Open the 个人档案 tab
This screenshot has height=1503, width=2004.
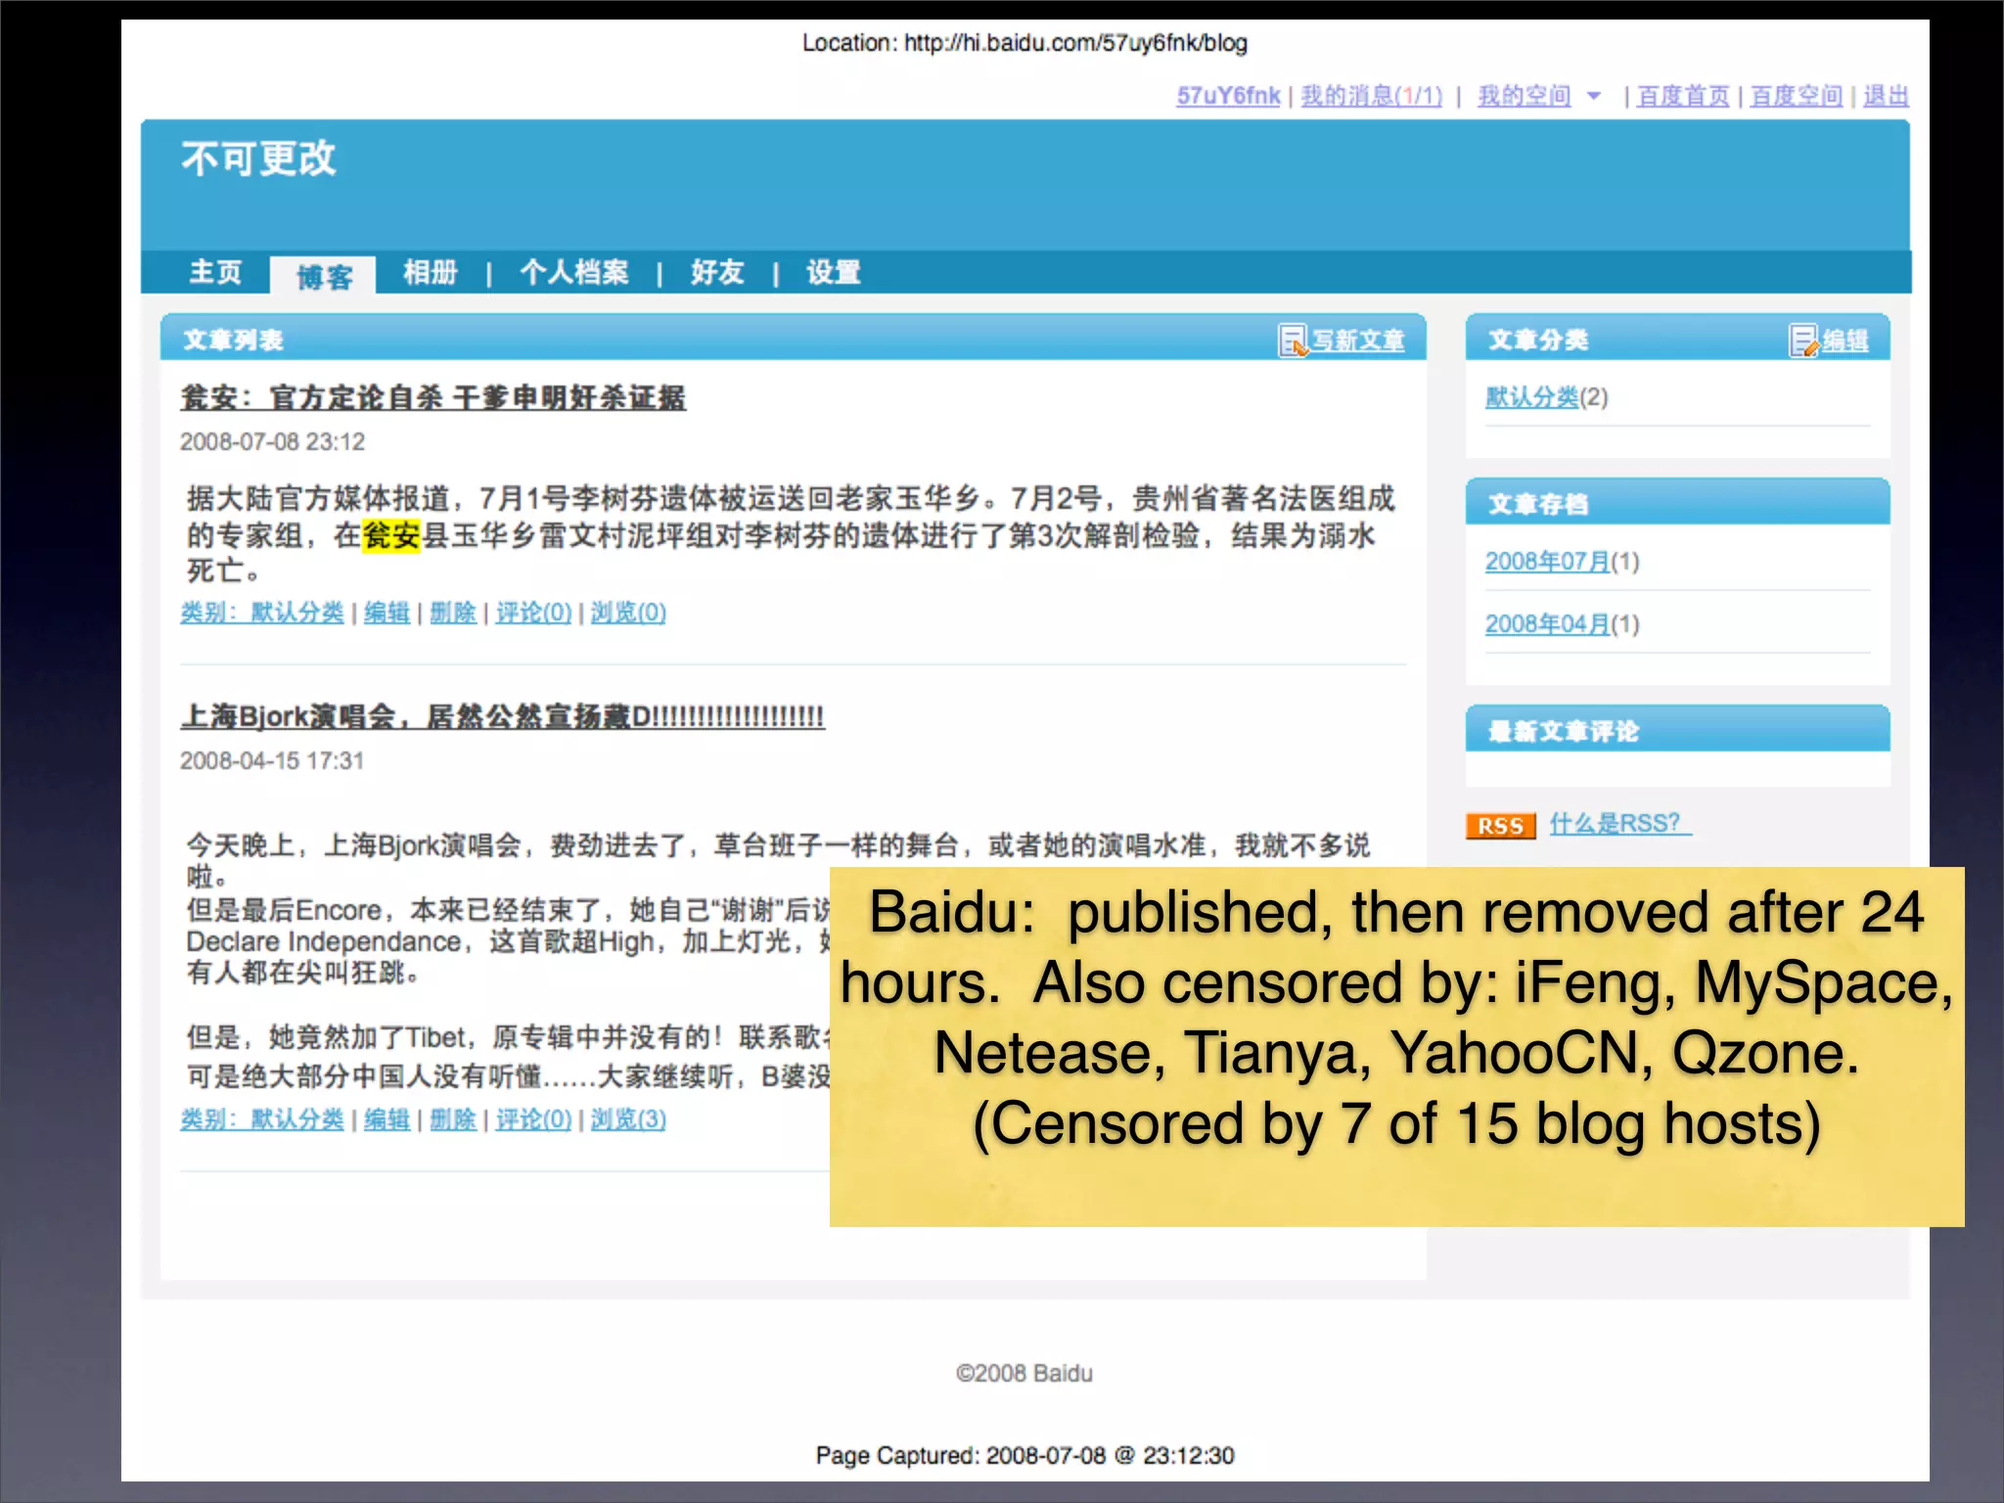pos(574,272)
